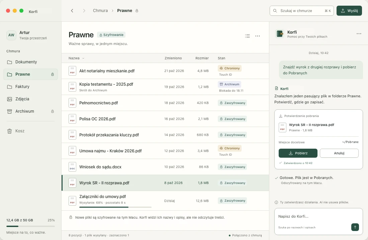Send message with the arrow button
368x240 pixels.
355,227
